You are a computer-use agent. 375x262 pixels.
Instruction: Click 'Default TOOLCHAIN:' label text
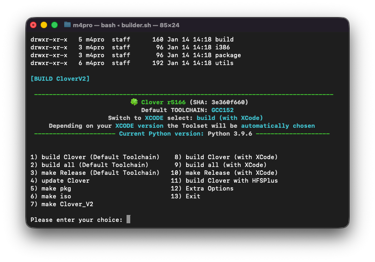(175, 110)
